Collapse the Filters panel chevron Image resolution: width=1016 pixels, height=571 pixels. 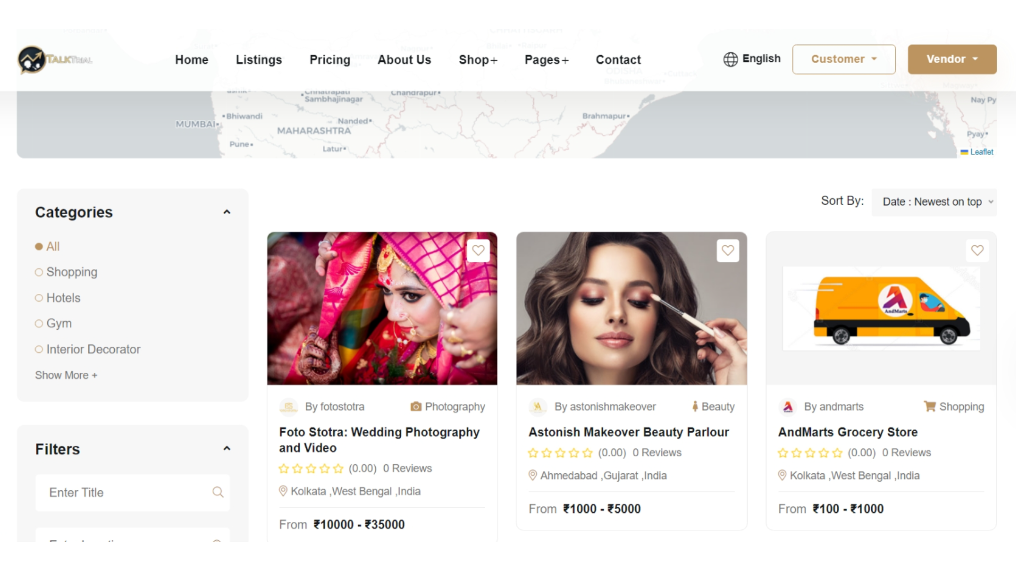pyautogui.click(x=227, y=448)
